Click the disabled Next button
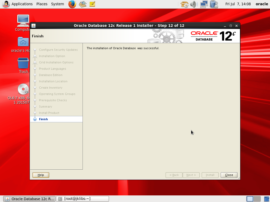Image resolution: width=270 pixels, height=202 pixels. [191, 175]
